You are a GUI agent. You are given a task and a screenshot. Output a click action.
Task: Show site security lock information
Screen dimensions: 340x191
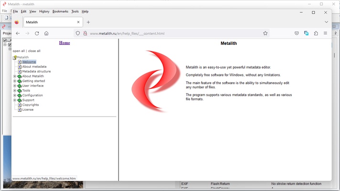point(85,33)
